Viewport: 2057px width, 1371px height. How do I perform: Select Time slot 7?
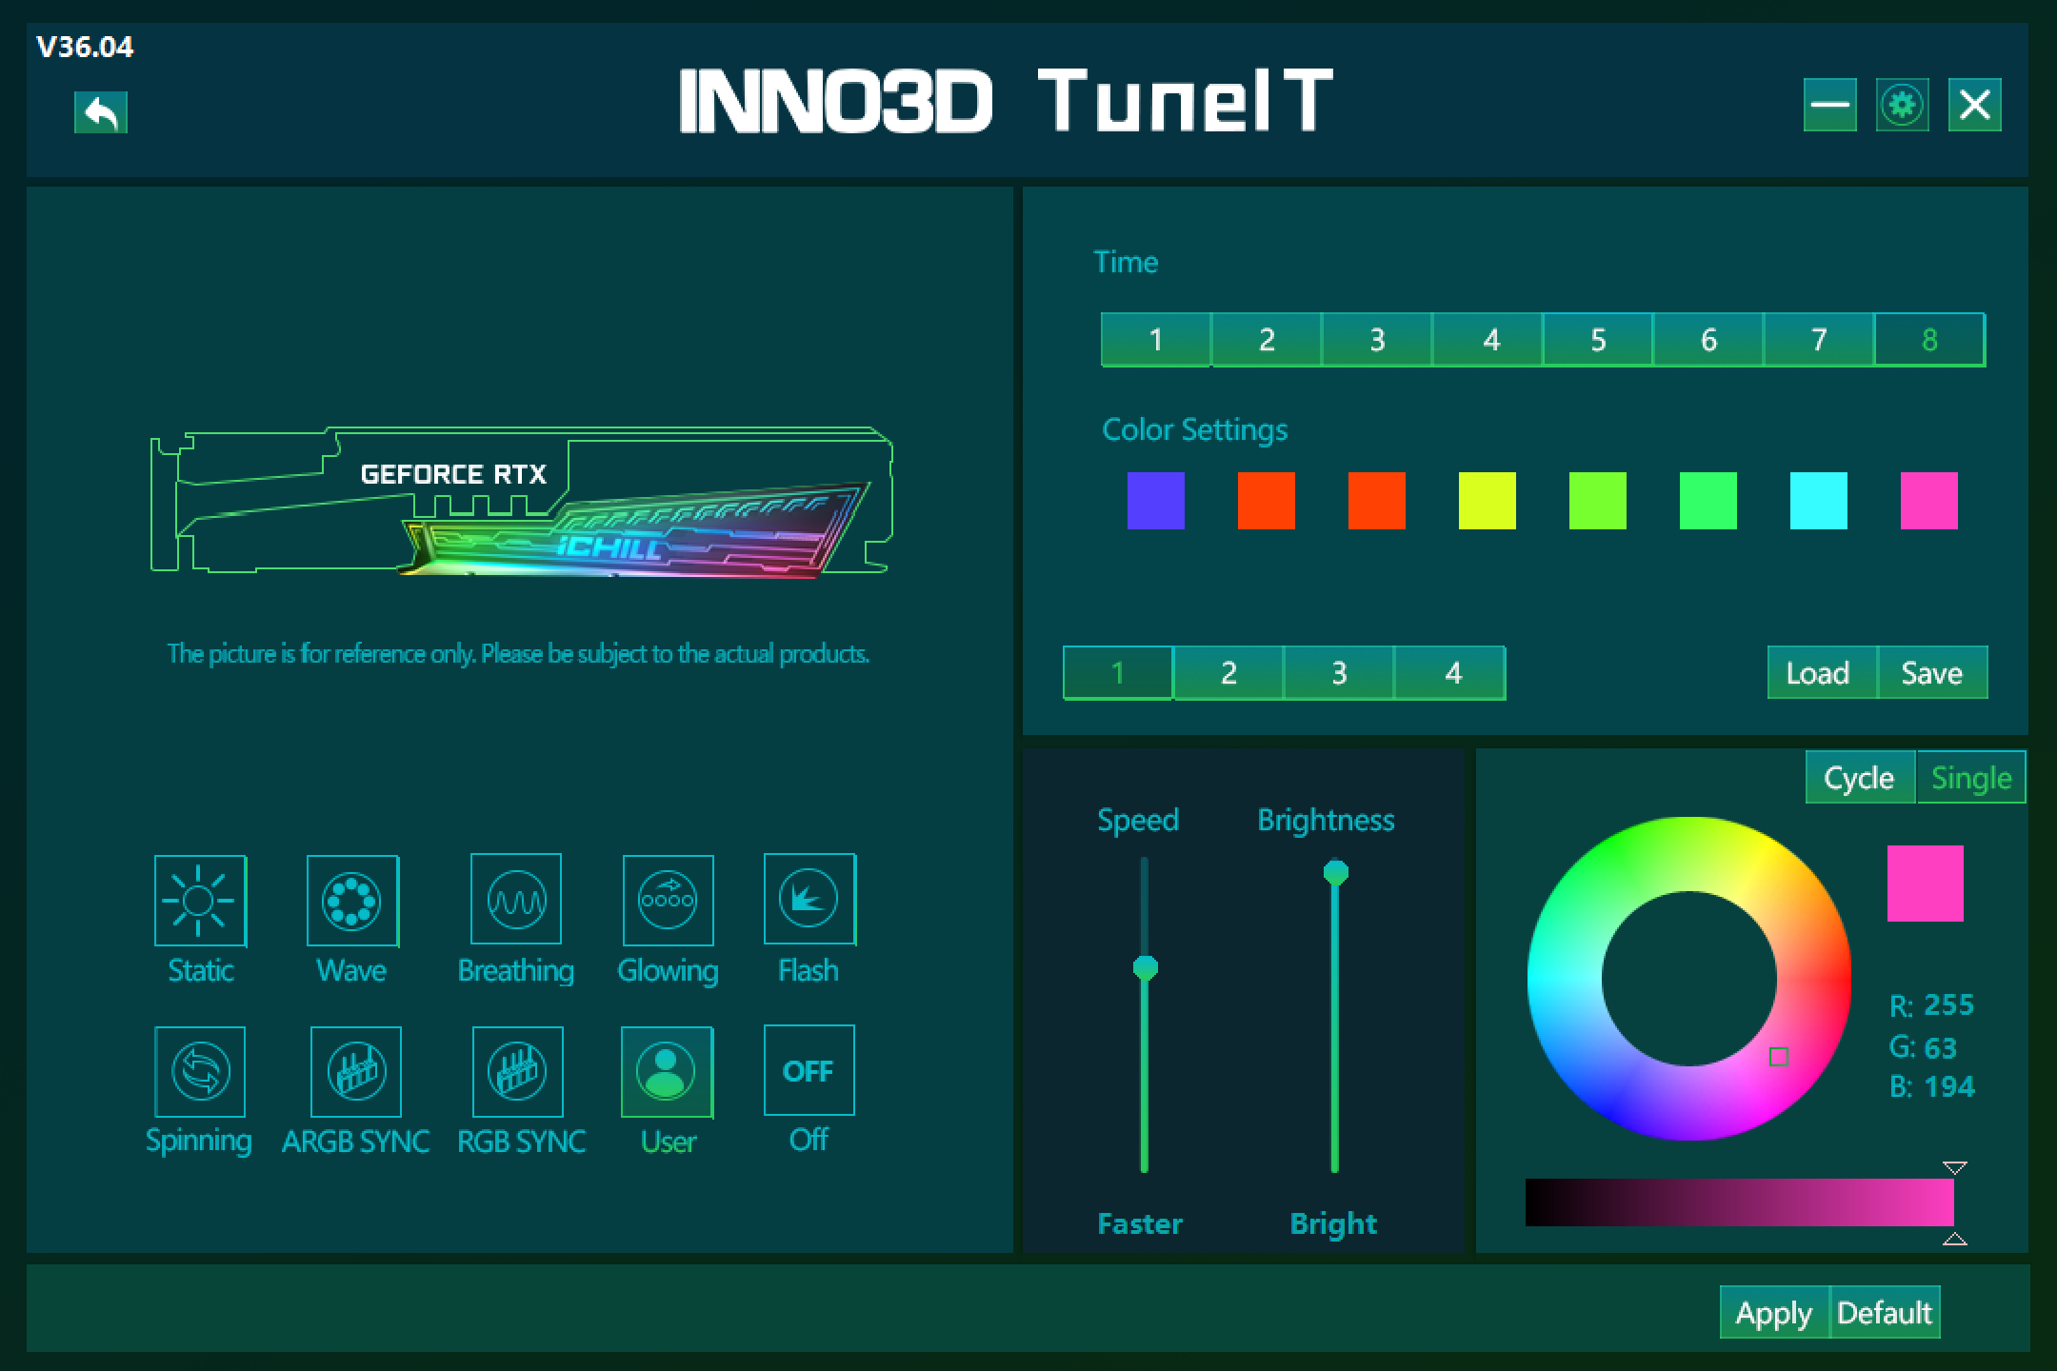click(x=1819, y=340)
